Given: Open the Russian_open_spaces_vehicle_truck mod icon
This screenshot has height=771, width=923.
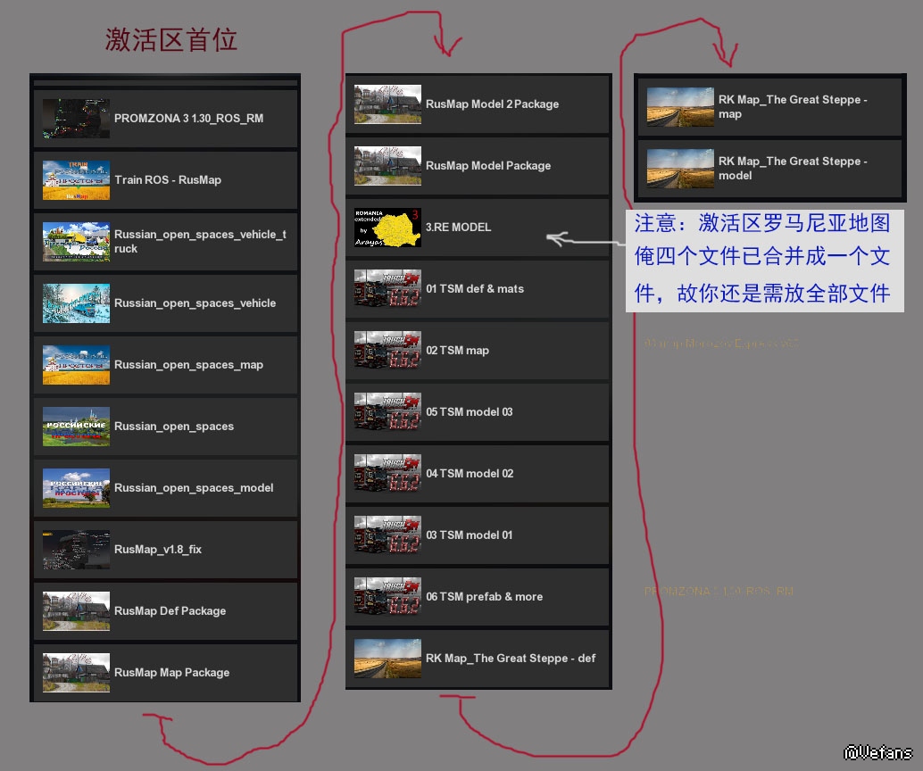Looking at the screenshot, I should click(x=76, y=241).
